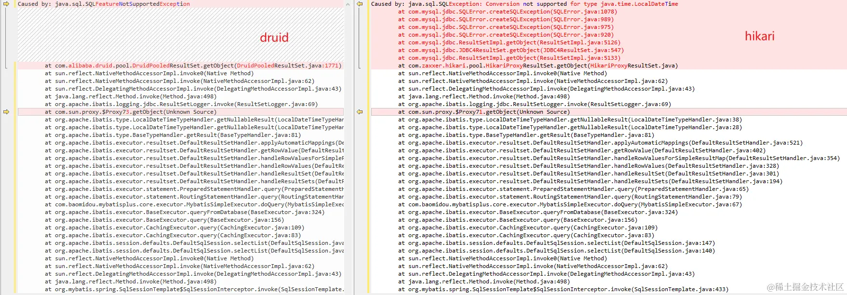Select PreparedStatementHandler.java:65 line in right pane
Image resolution: width=847 pixels, height=295 pixels.
click(573, 189)
